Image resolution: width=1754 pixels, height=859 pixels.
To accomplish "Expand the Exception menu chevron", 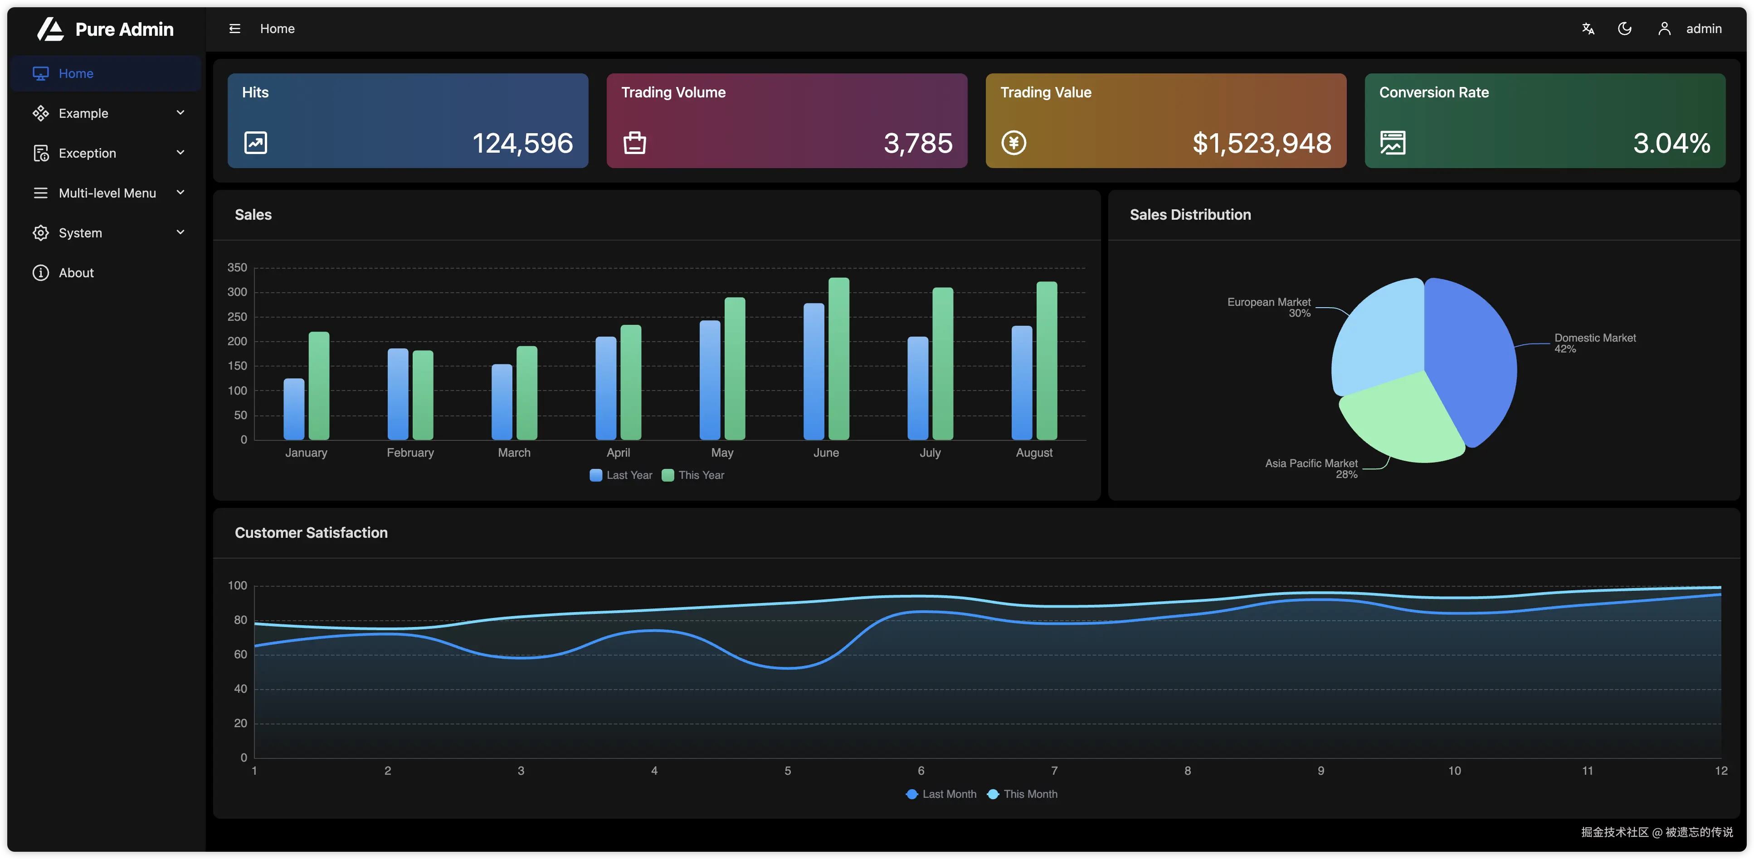I will pos(180,153).
